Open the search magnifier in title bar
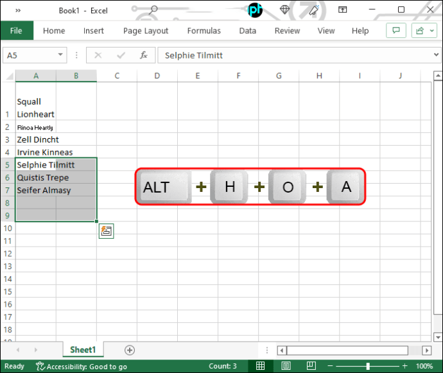The image size is (443, 373). (153, 10)
